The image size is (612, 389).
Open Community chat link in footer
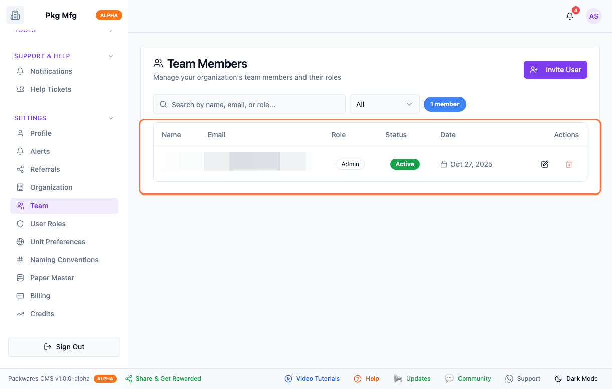click(468, 379)
